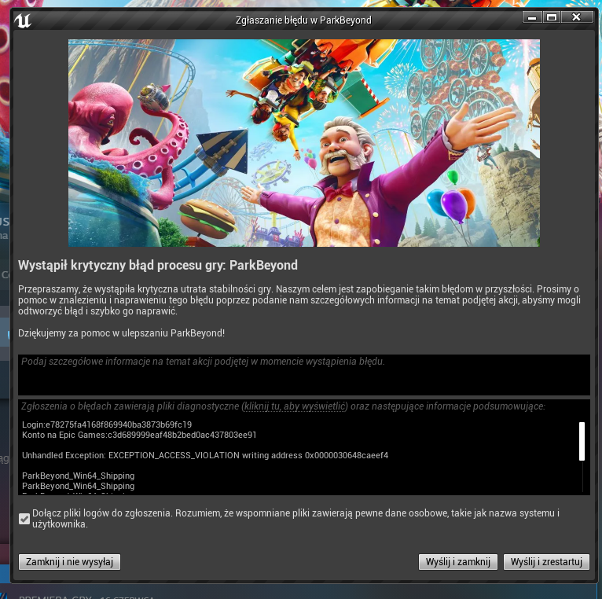Open 'kliknij tu, aby wyświetlić' diagnostics link

pyautogui.click(x=295, y=406)
